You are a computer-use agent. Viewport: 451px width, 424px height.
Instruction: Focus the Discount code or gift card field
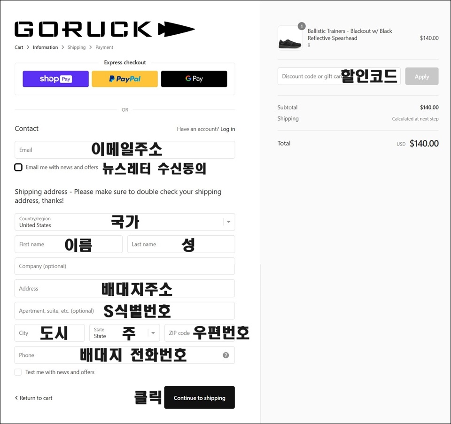[339, 76]
